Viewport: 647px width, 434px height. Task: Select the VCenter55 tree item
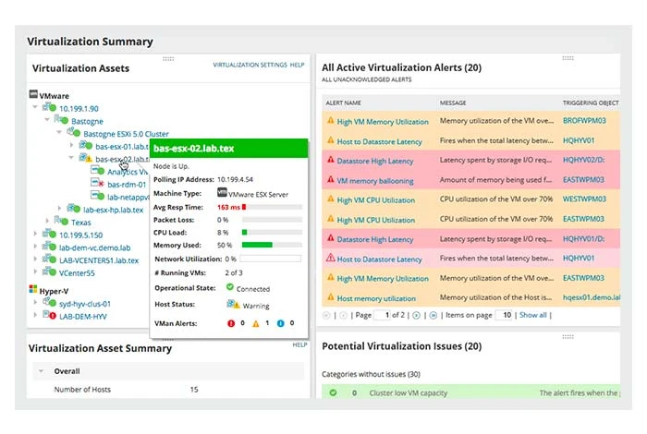(x=77, y=272)
